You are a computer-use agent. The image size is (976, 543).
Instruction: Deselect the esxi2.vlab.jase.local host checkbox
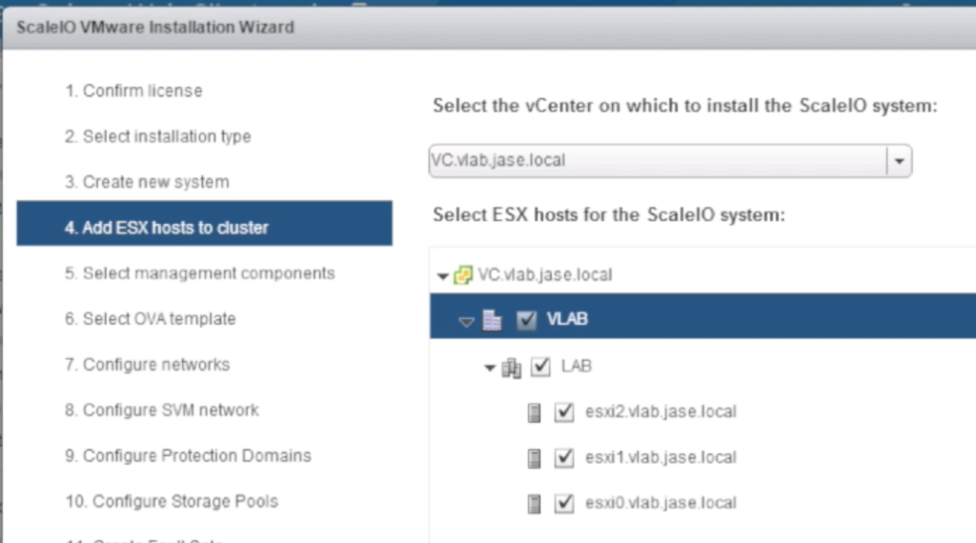tap(564, 412)
